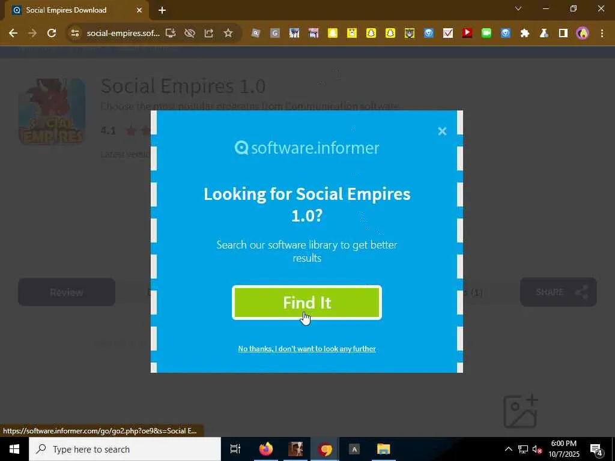Open Task View on the taskbar

235,449
